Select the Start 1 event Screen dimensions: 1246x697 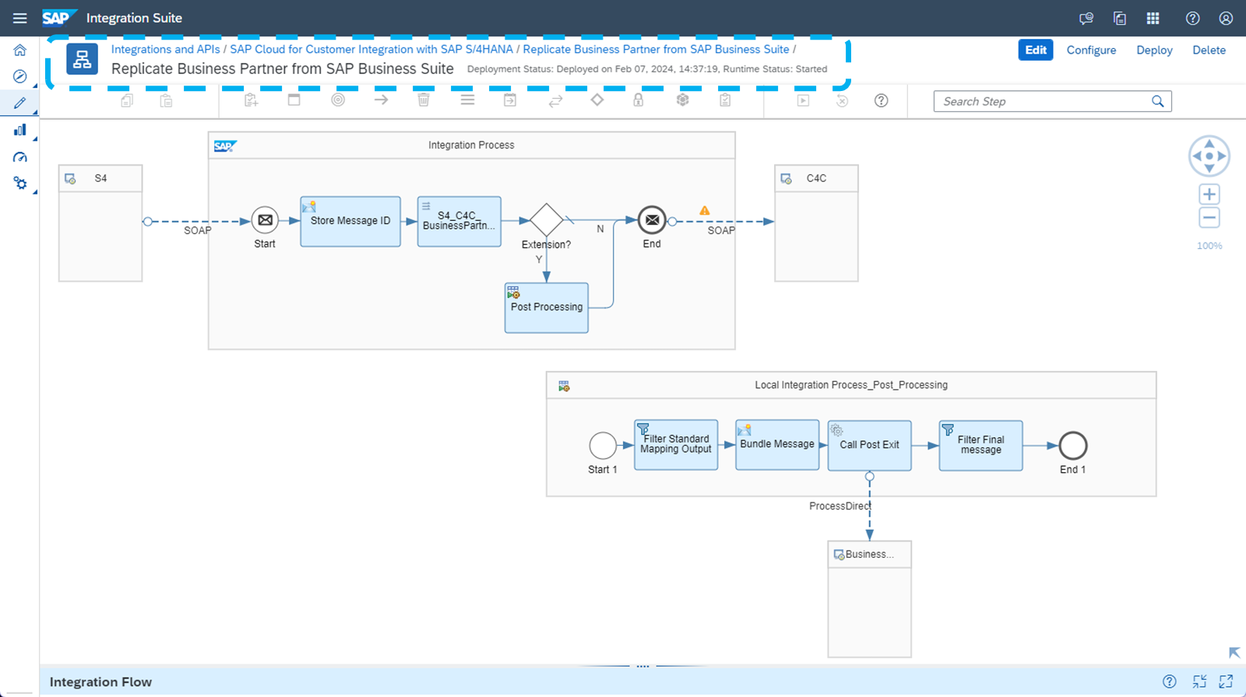[x=603, y=446]
